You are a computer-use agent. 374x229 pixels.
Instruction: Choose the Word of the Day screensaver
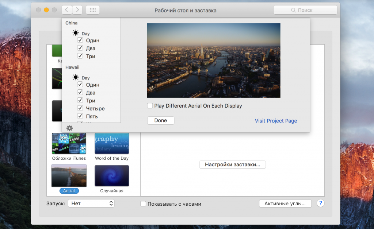click(112, 143)
